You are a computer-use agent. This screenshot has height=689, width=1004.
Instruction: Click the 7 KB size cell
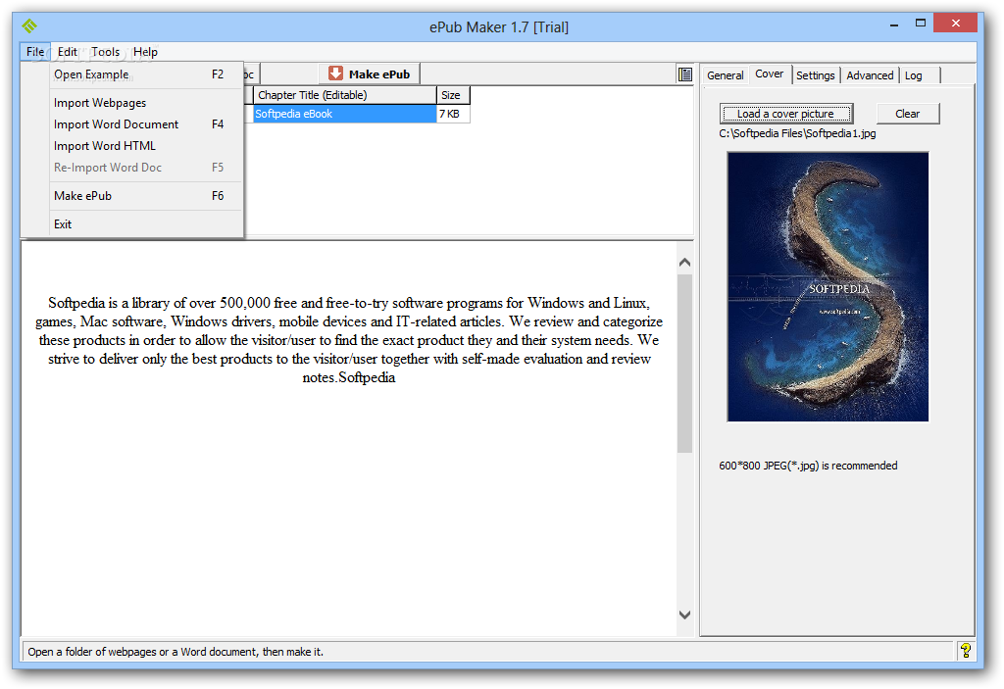click(x=453, y=114)
